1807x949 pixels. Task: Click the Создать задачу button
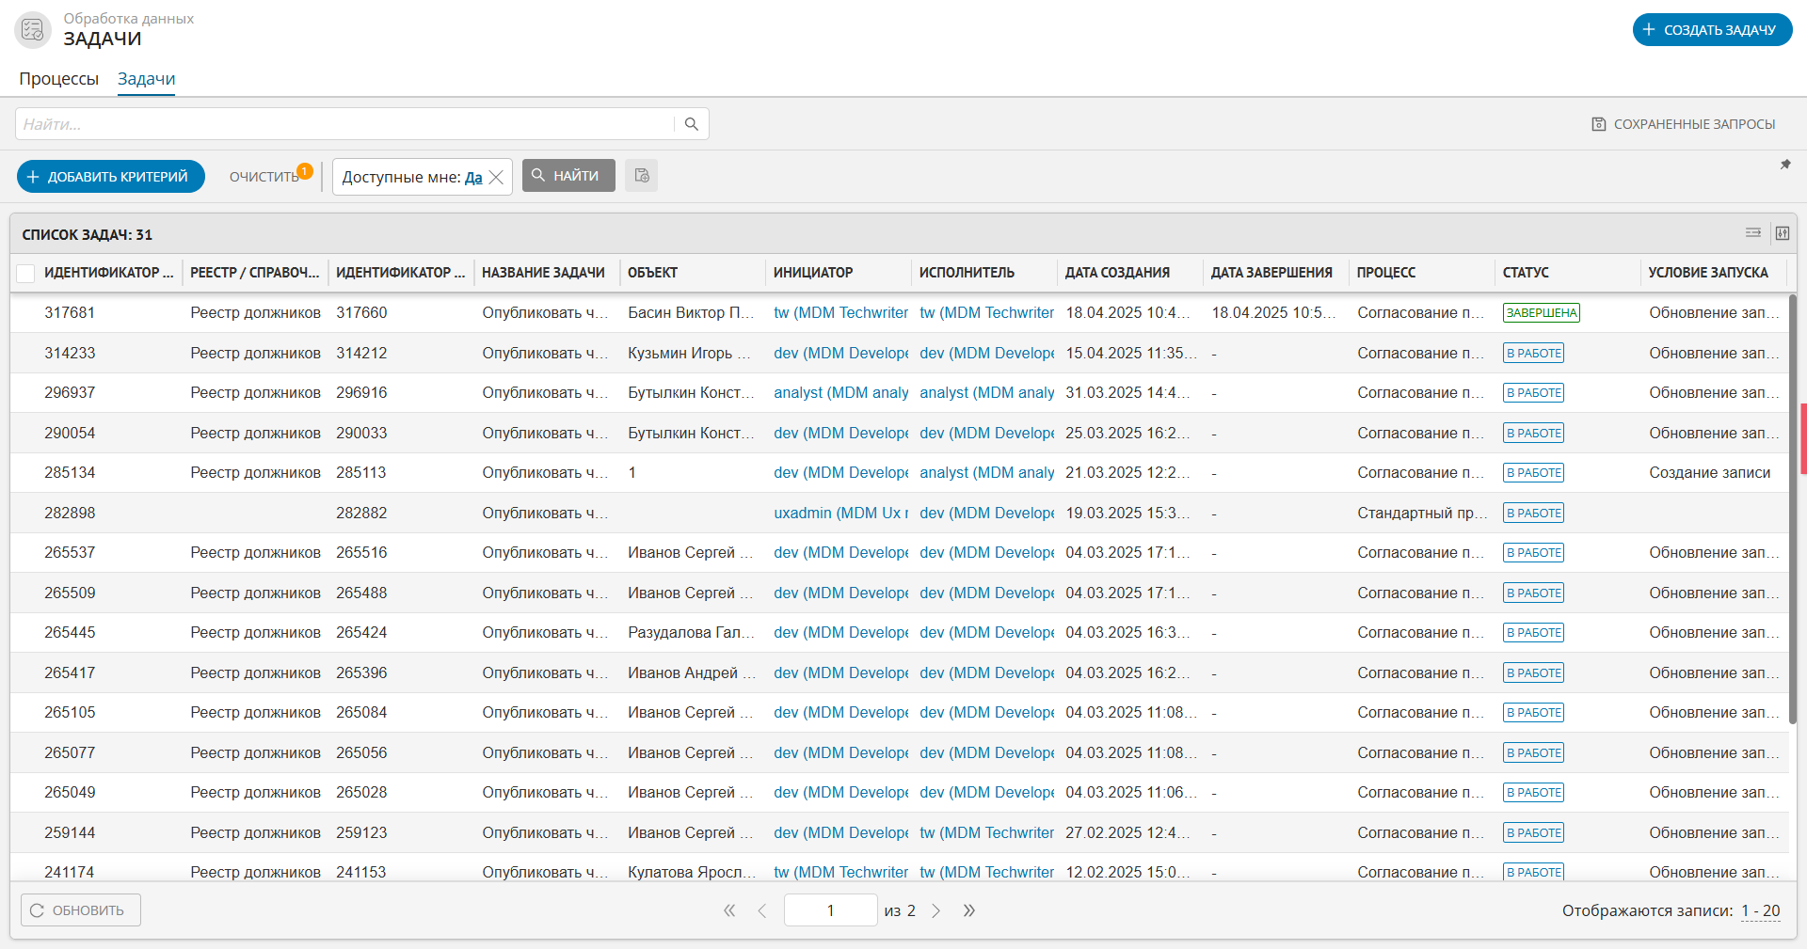point(1711,30)
